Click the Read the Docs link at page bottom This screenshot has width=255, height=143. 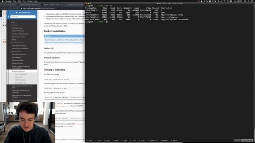coord(80,139)
